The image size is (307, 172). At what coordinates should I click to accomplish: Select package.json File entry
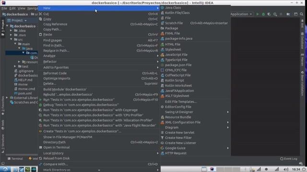[195, 65]
